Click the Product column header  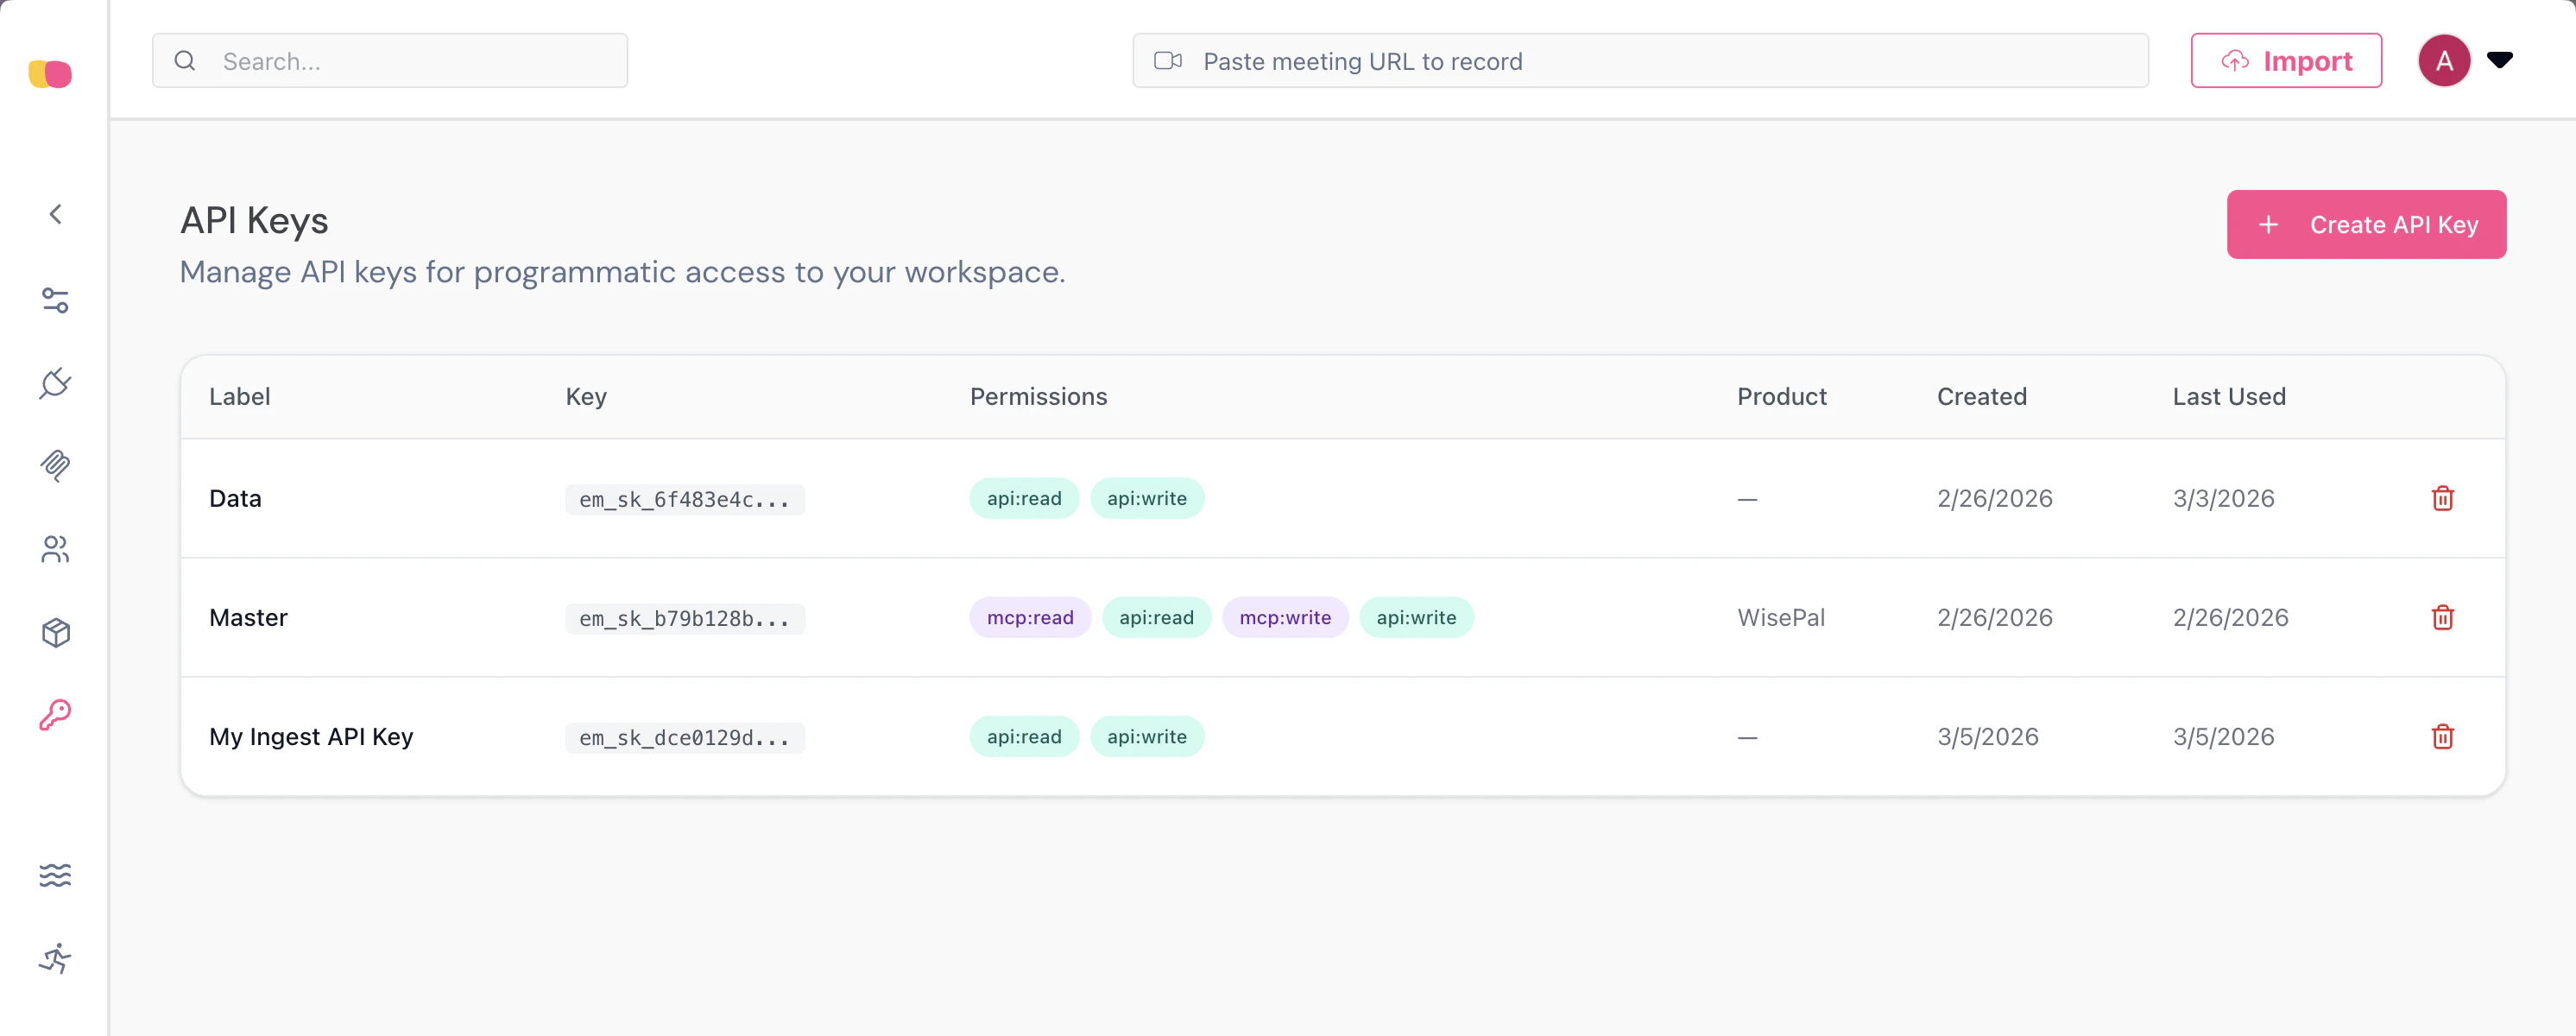click(x=1782, y=396)
